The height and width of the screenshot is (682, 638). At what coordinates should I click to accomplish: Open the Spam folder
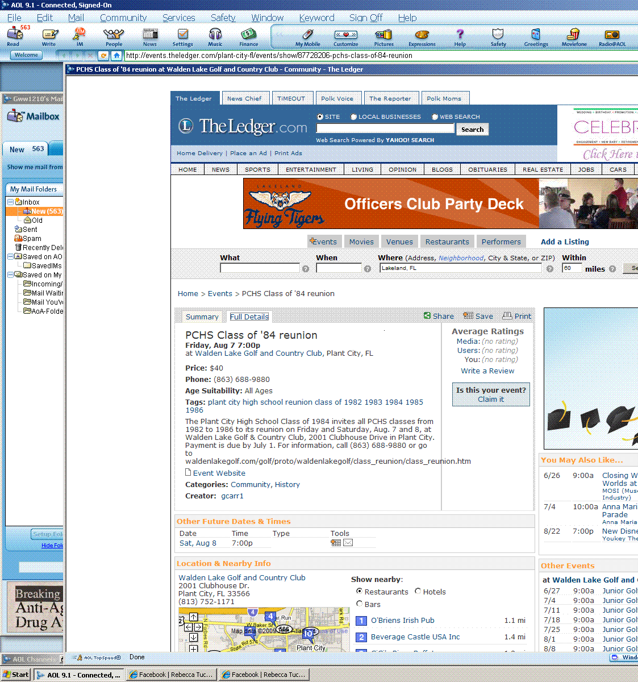[28, 238]
